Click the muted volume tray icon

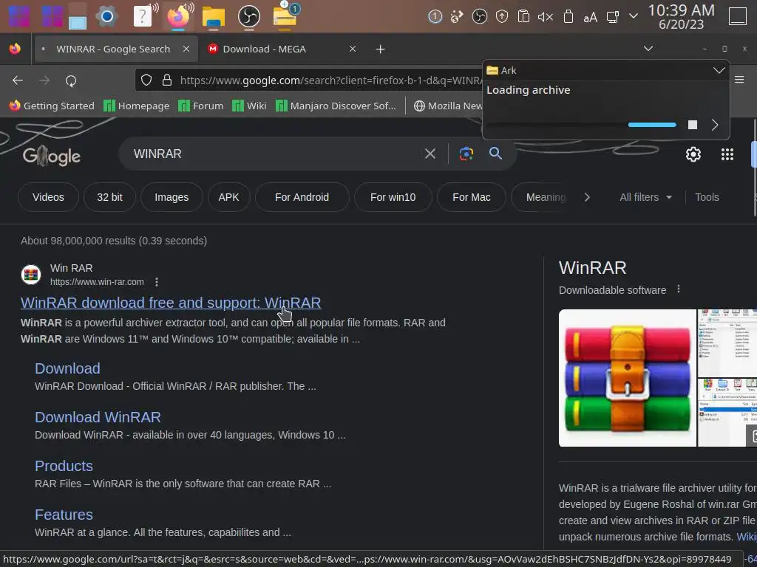tap(546, 17)
